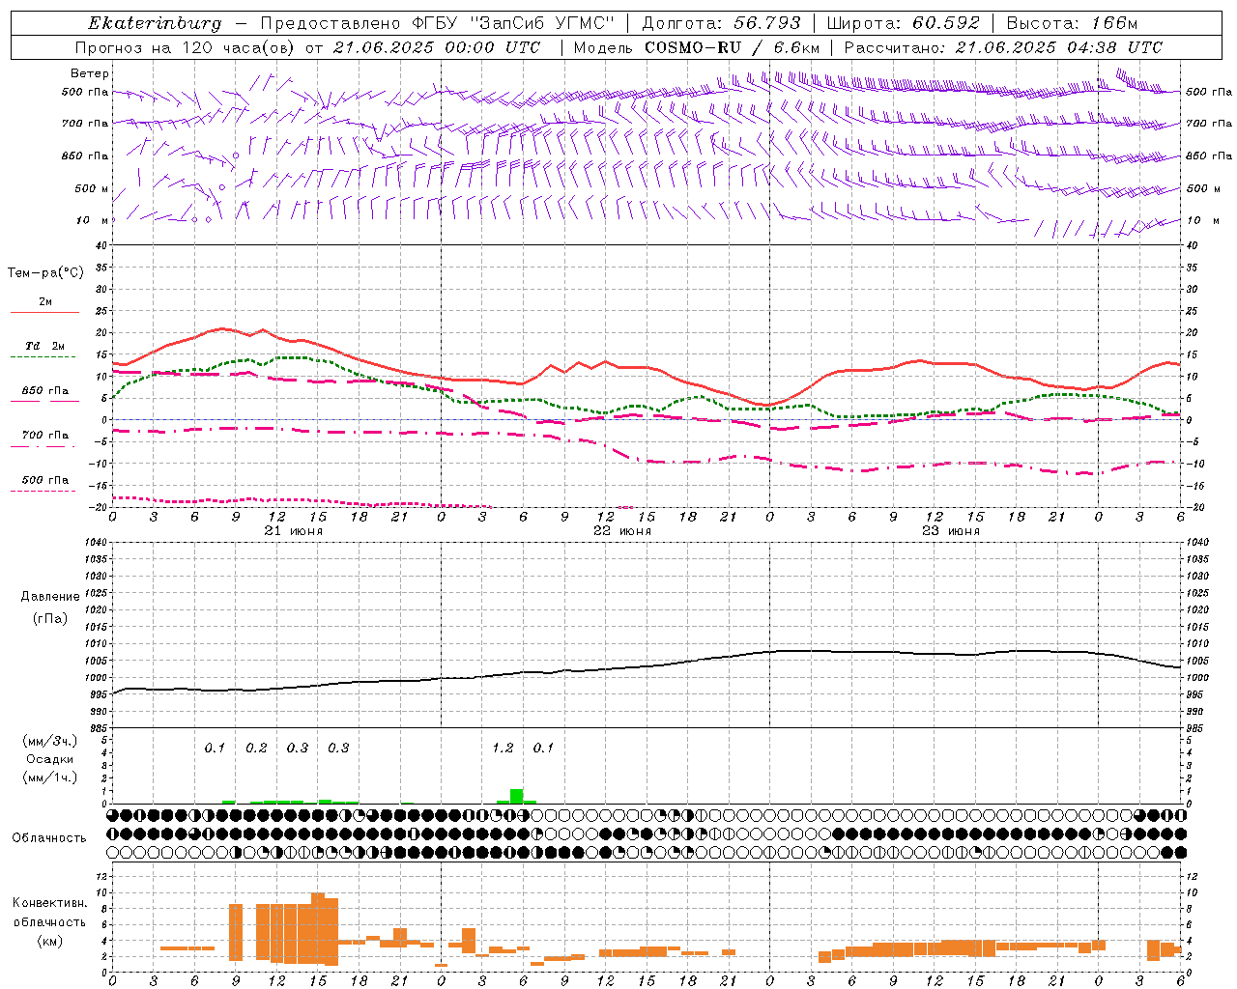1237x989 pixels.
Task: Click the 'Td 2м' dew point legend entry
Action: [x=45, y=346]
